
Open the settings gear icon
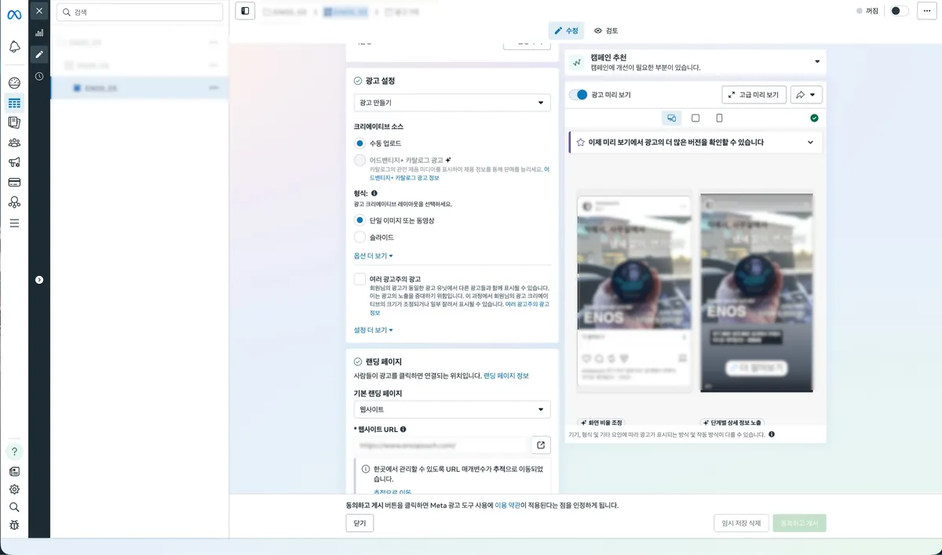(x=14, y=489)
